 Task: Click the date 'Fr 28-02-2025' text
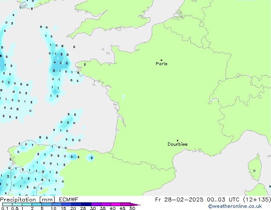click(179, 200)
